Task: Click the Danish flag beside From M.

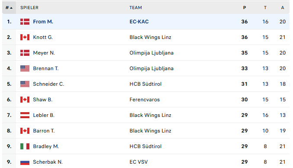Action: (25, 22)
